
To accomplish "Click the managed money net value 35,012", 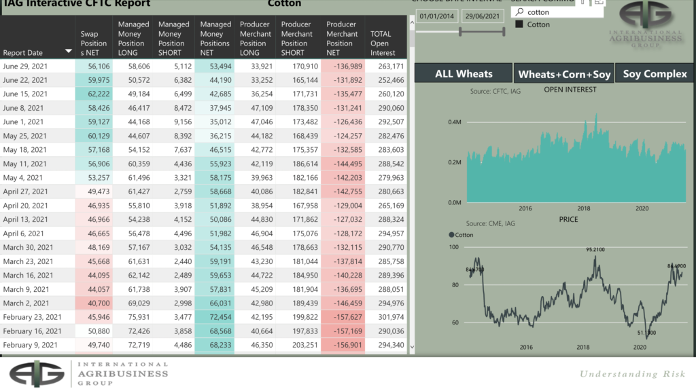I will tap(221, 122).
